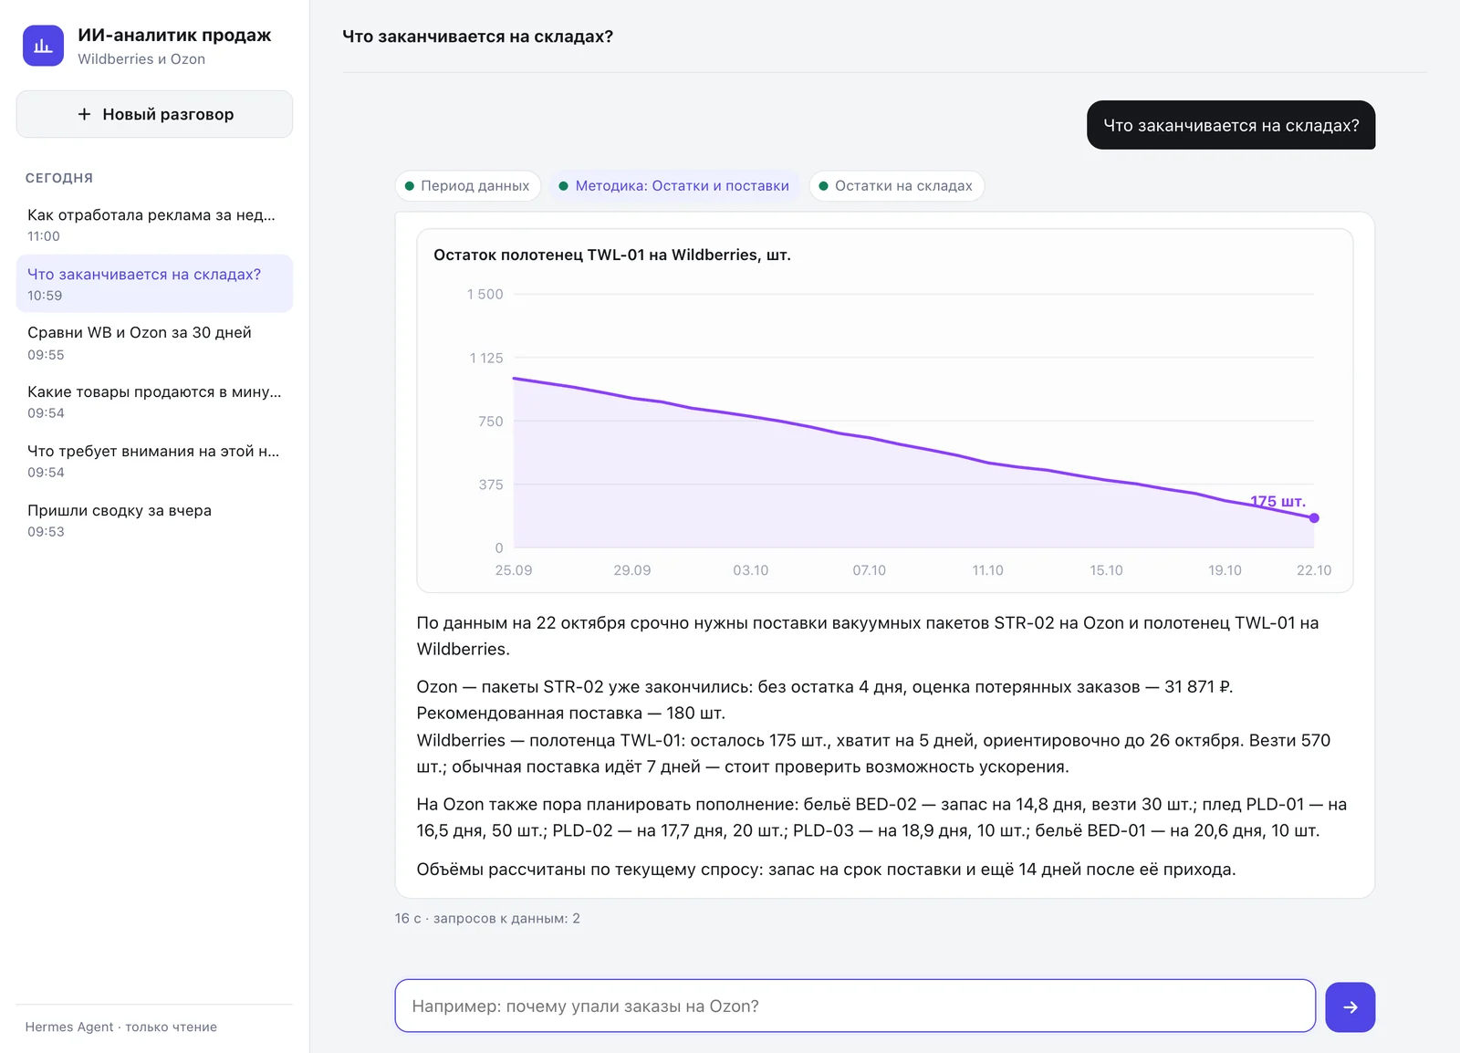This screenshot has width=1460, height=1053.
Task: Open conversation Как отработала реклама за нед…
Action: tap(154, 224)
